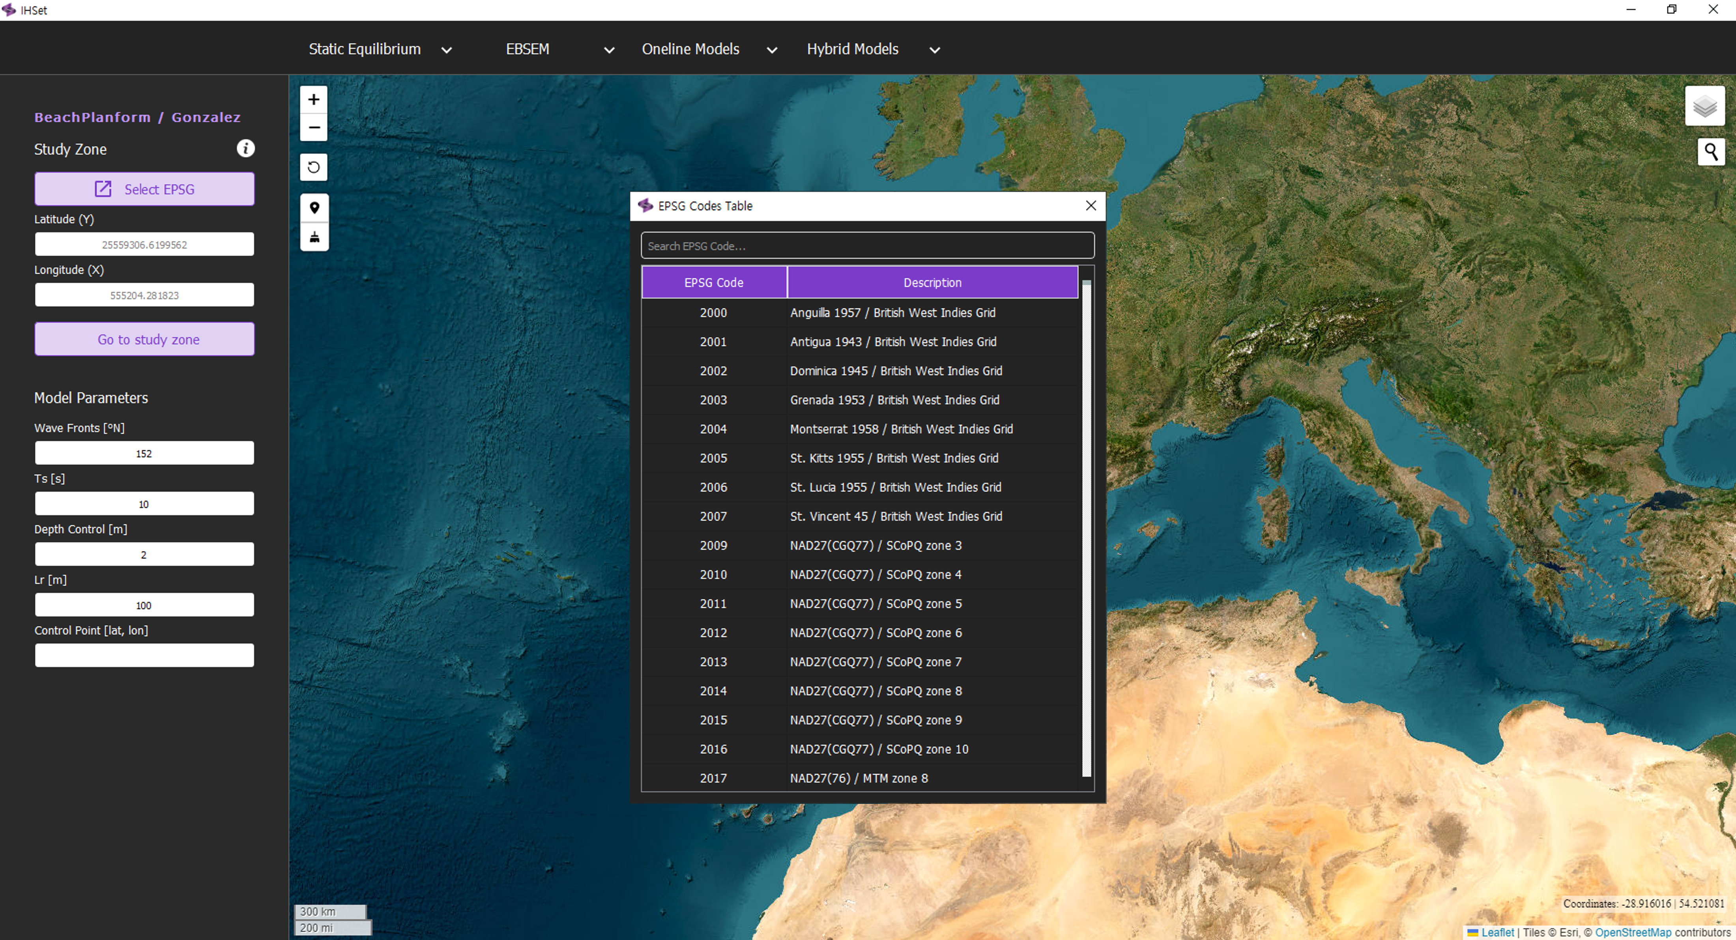Open the Leaflet attribution link

pos(1497,932)
